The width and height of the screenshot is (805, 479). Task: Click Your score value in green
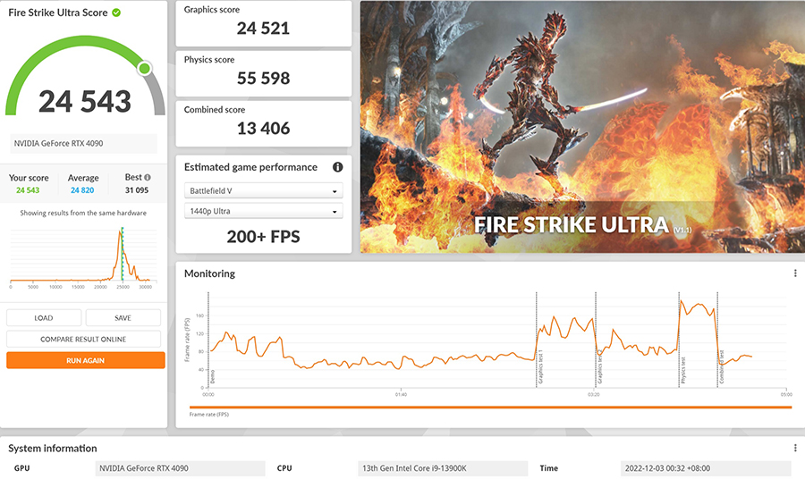(x=28, y=190)
